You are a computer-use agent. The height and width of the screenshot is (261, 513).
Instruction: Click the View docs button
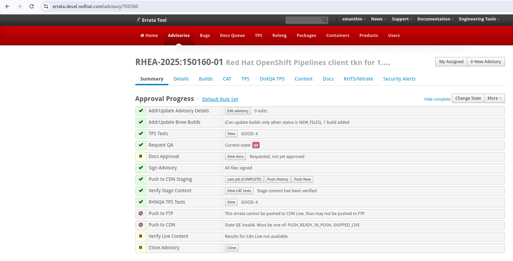point(236,156)
